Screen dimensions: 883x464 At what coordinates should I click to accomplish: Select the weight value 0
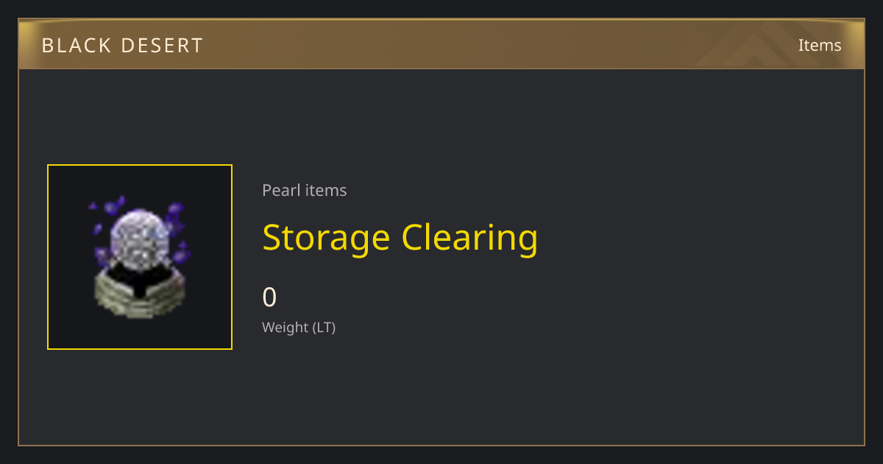269,297
